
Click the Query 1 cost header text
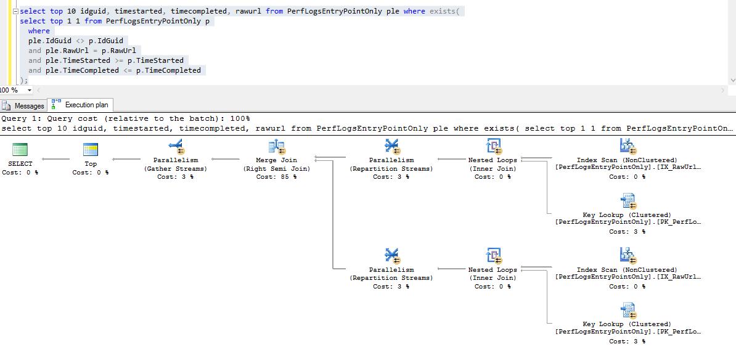(126, 119)
